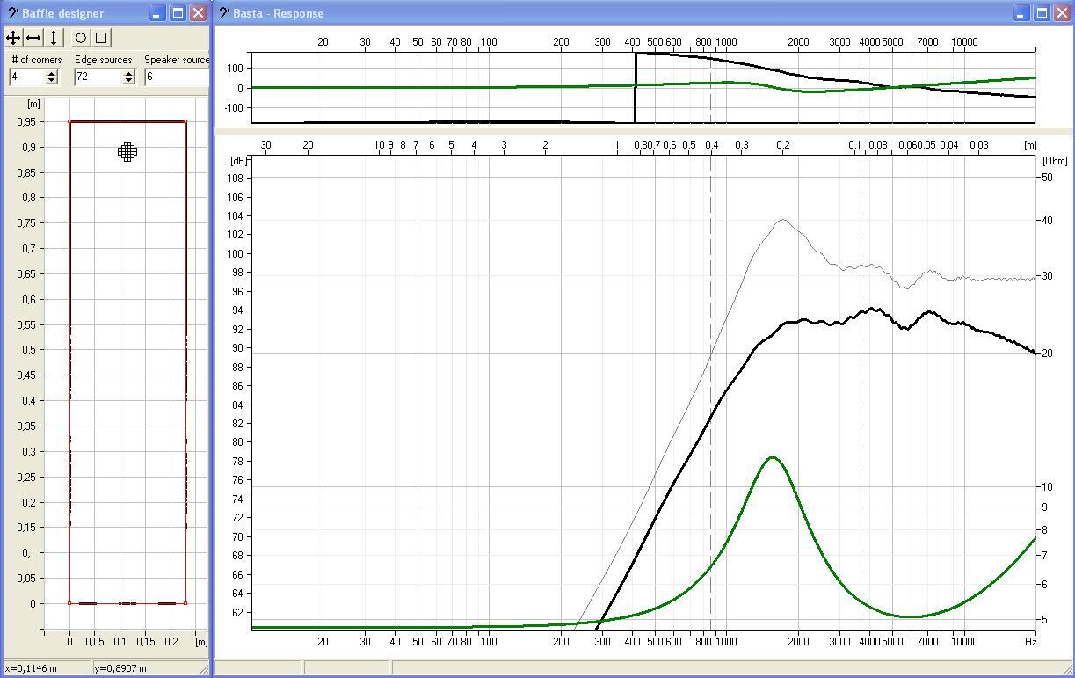Click the 'Hz' axis unit label
The height and width of the screenshot is (678, 1075).
pyautogui.click(x=1030, y=642)
